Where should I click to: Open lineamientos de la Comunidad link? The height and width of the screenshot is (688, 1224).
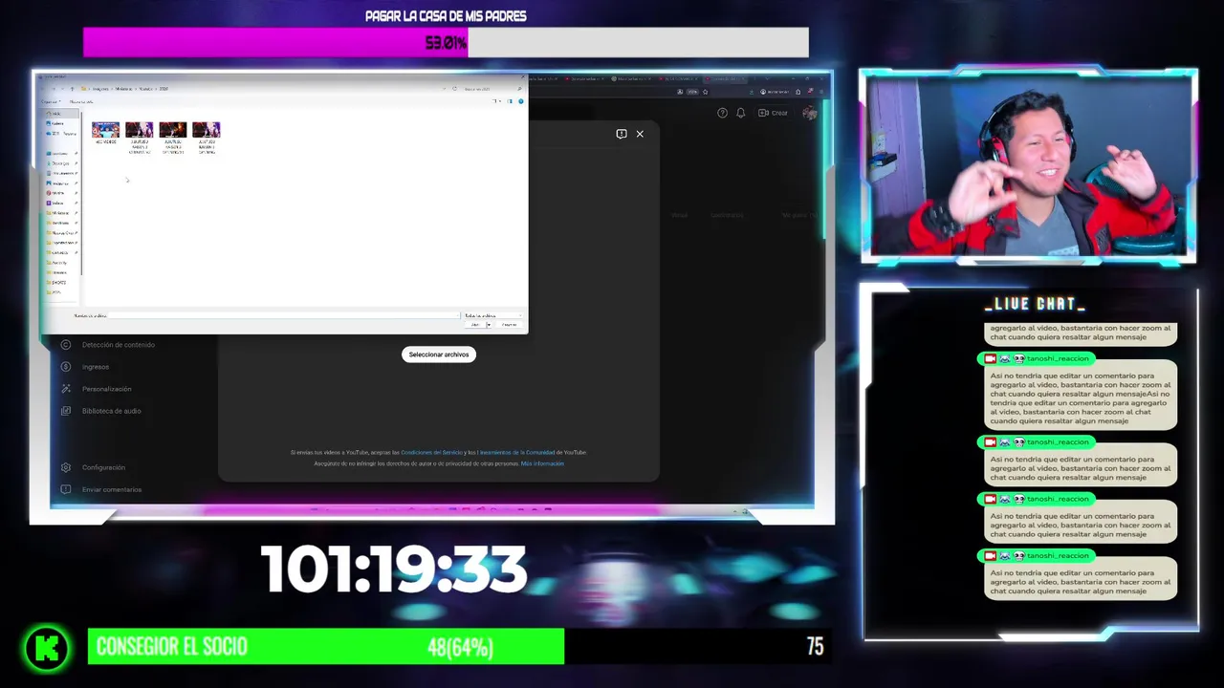click(x=516, y=452)
